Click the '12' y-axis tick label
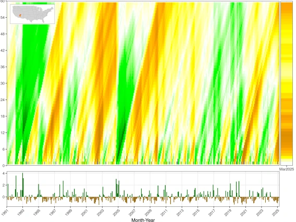 coord(3,133)
